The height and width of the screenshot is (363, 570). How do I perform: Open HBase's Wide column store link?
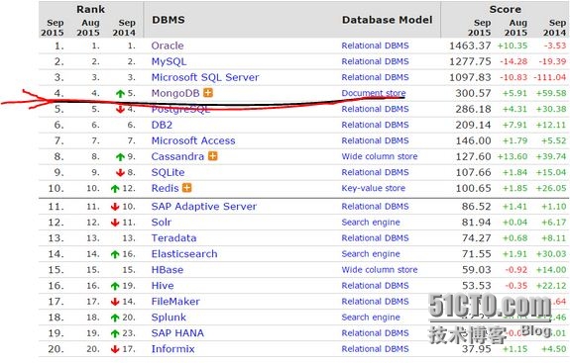[x=380, y=270]
